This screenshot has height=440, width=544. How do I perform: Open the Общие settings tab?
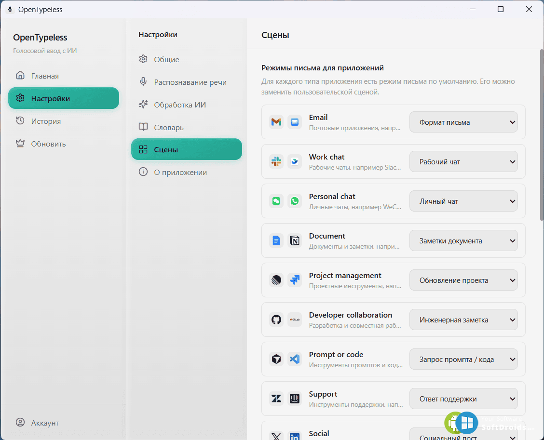tap(186, 59)
